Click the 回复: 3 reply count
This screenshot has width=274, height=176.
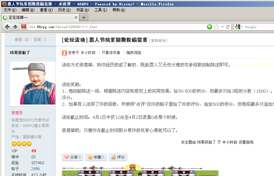point(40,40)
